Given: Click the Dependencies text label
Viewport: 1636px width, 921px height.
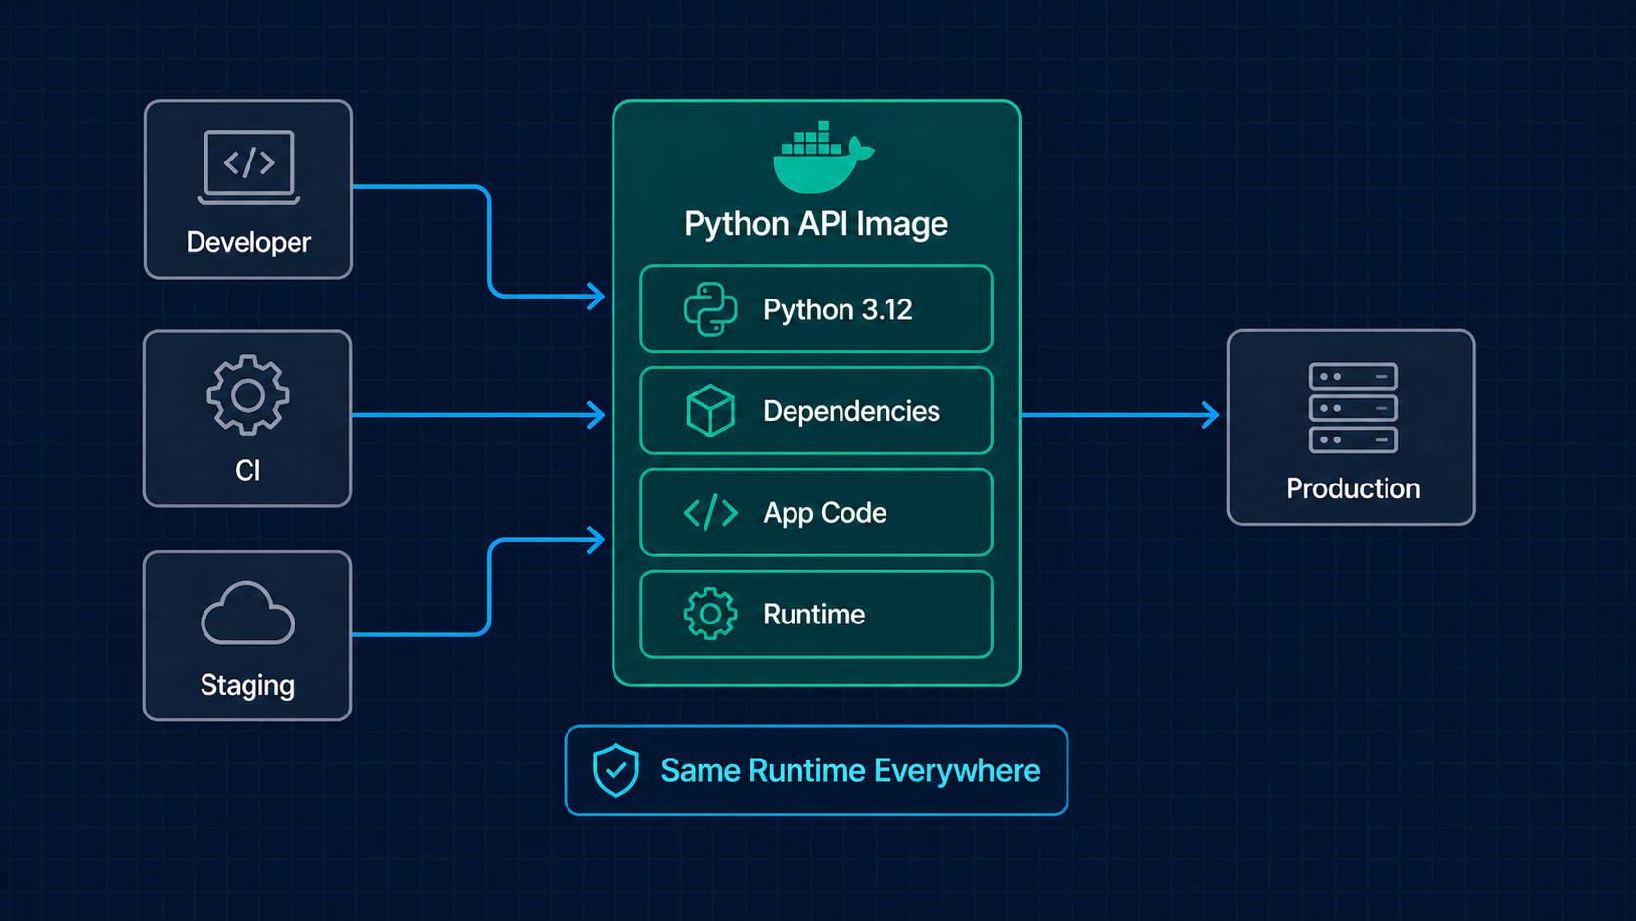Looking at the screenshot, I should pos(851,411).
